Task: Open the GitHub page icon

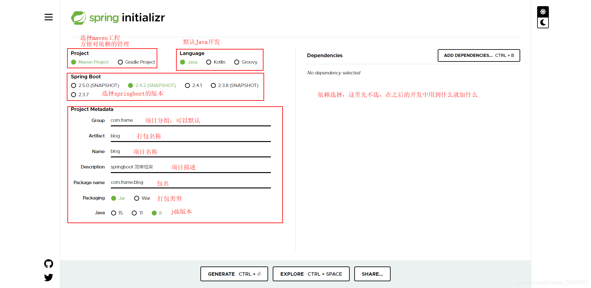Action: click(x=48, y=263)
